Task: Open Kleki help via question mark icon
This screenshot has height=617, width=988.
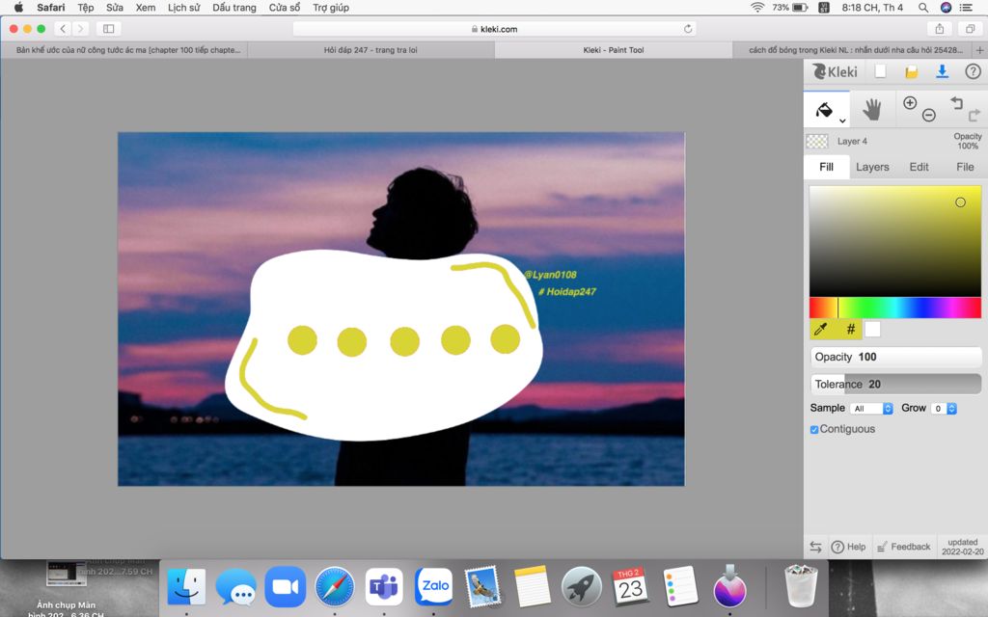Action: [x=973, y=71]
